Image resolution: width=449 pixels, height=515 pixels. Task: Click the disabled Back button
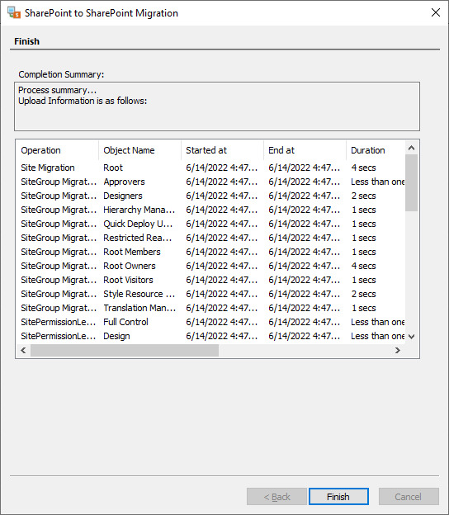276,496
